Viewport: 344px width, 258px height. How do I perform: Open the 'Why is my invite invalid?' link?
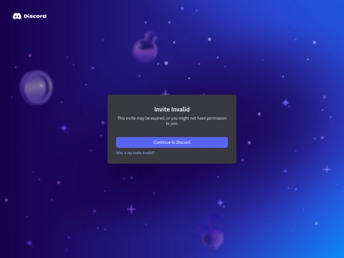click(x=135, y=153)
